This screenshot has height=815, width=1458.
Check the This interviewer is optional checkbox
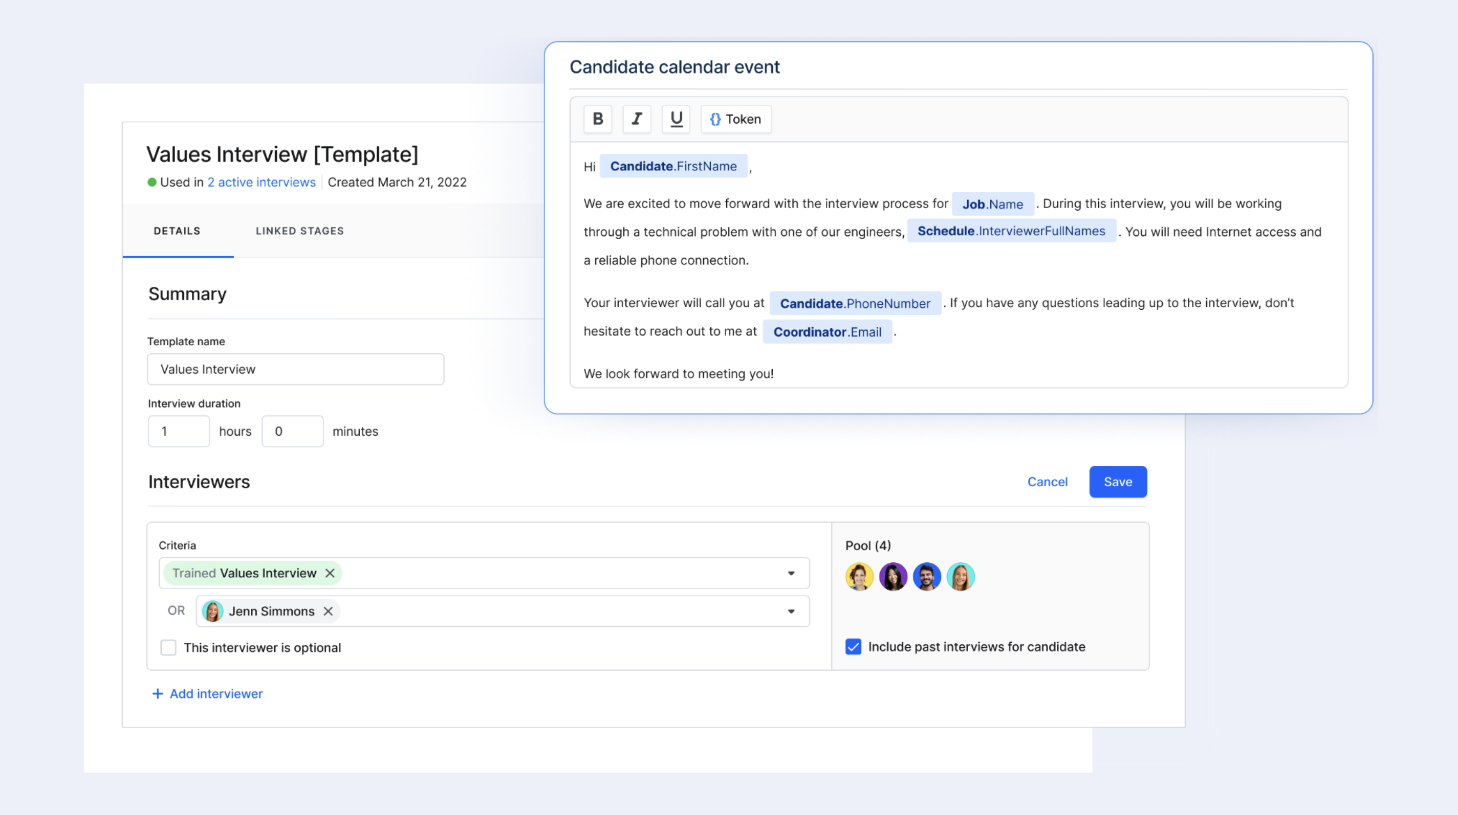[x=168, y=647]
